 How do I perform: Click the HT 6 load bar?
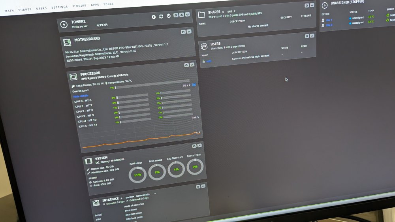point(176,92)
